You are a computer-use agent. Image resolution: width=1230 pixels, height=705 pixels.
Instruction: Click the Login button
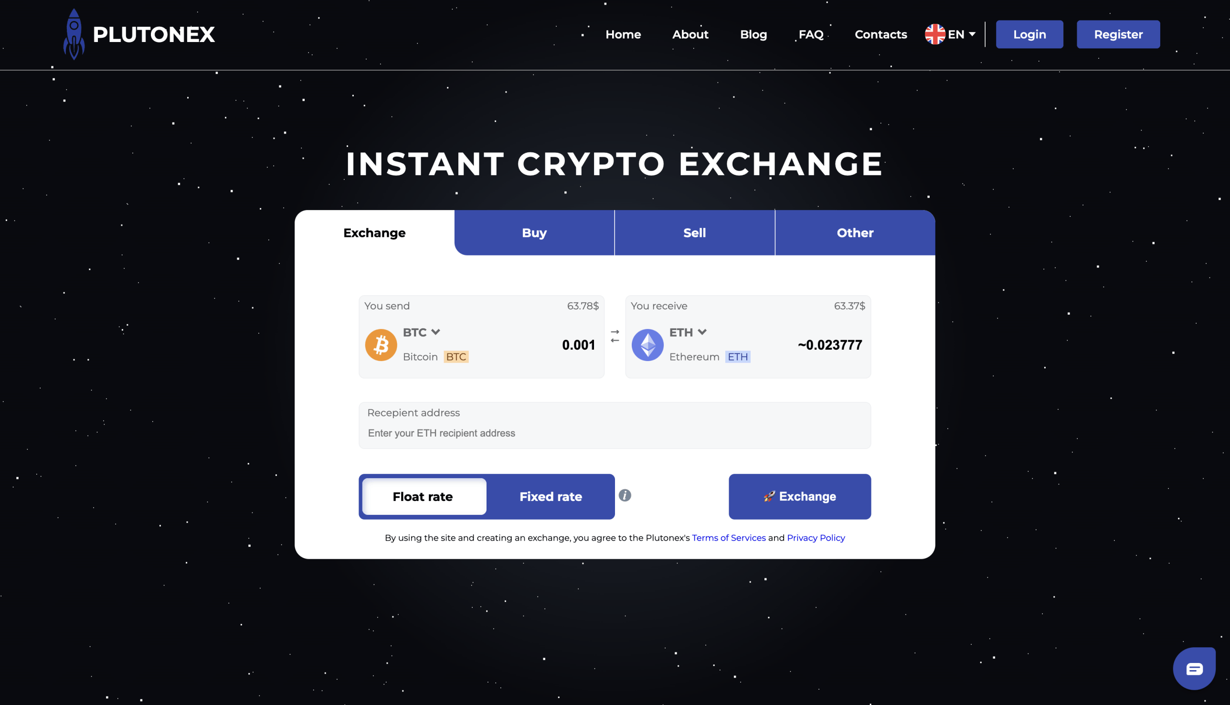point(1029,34)
